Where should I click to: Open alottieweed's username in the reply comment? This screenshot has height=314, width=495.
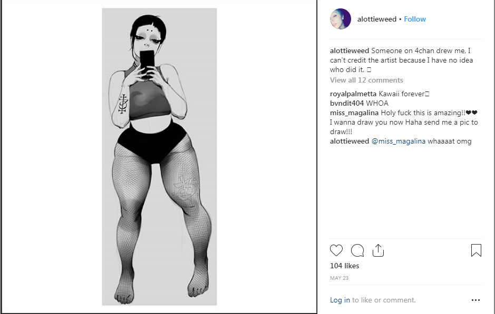coord(350,141)
